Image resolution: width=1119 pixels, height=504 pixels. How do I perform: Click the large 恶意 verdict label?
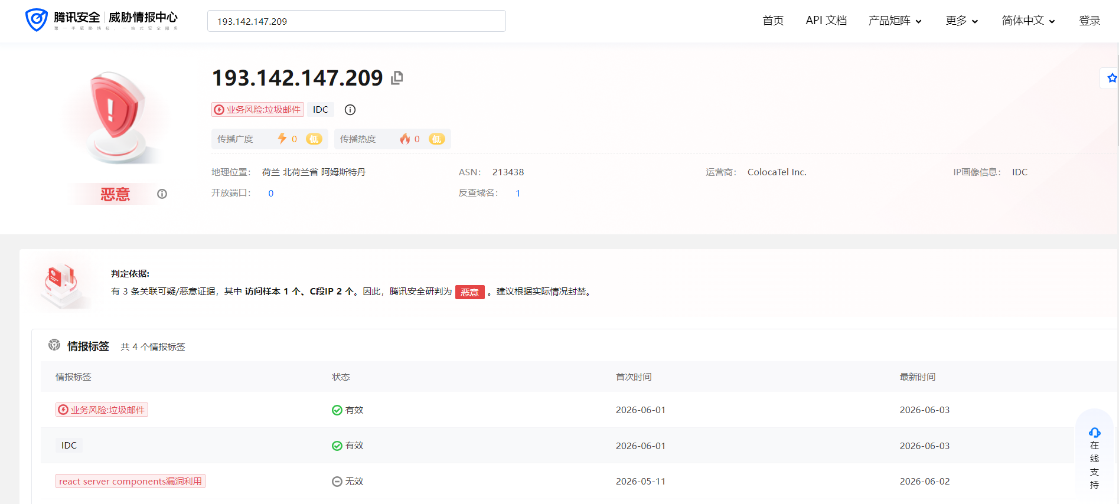pyautogui.click(x=115, y=194)
